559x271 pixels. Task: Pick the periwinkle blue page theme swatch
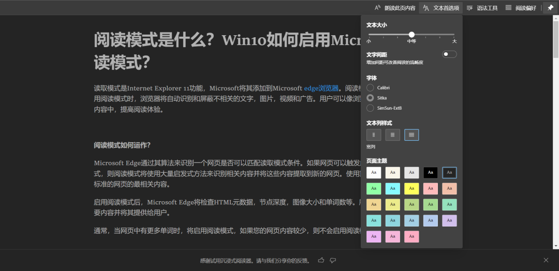[430, 220]
